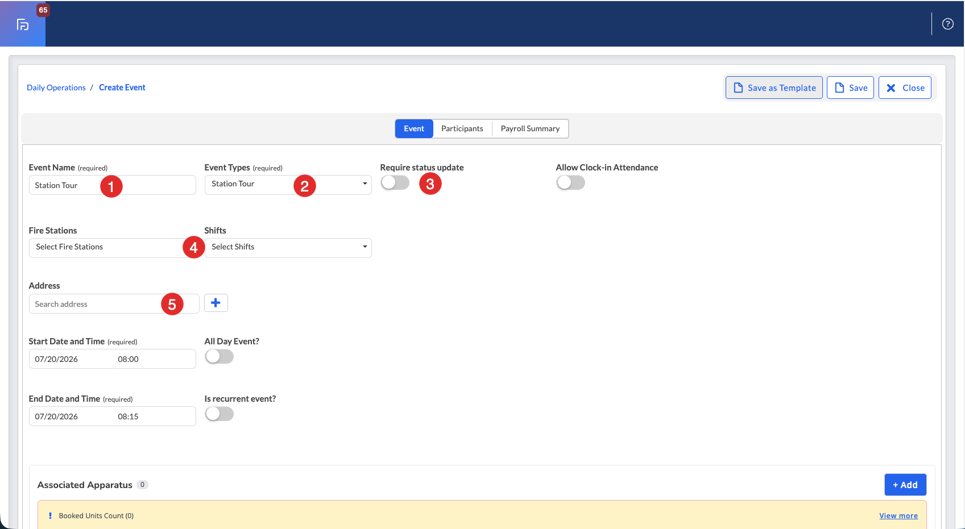Screen dimensions: 965x529
Task: Open the Payroll Summary tab
Action: point(530,128)
